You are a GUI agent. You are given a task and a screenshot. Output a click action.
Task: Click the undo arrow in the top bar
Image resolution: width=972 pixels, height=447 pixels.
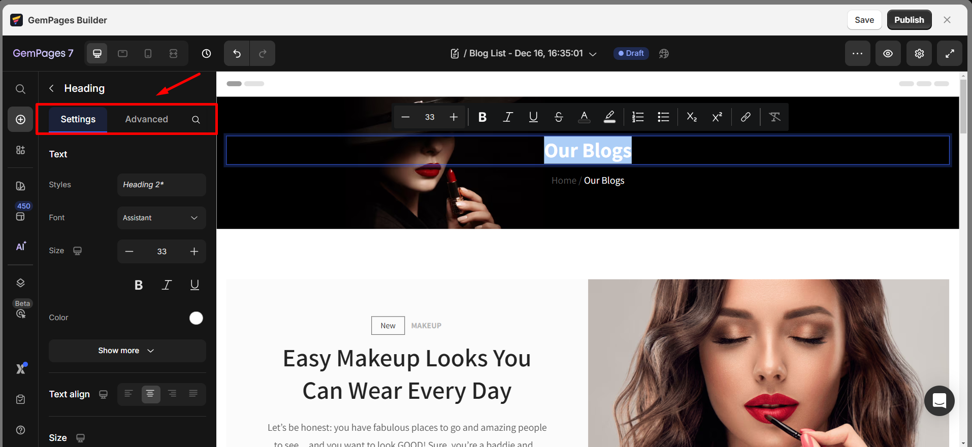pos(237,54)
